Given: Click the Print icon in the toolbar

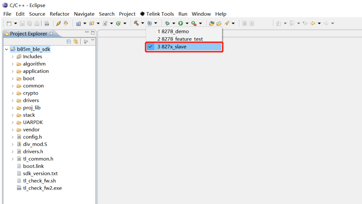Looking at the screenshot, I should coord(36,23).
